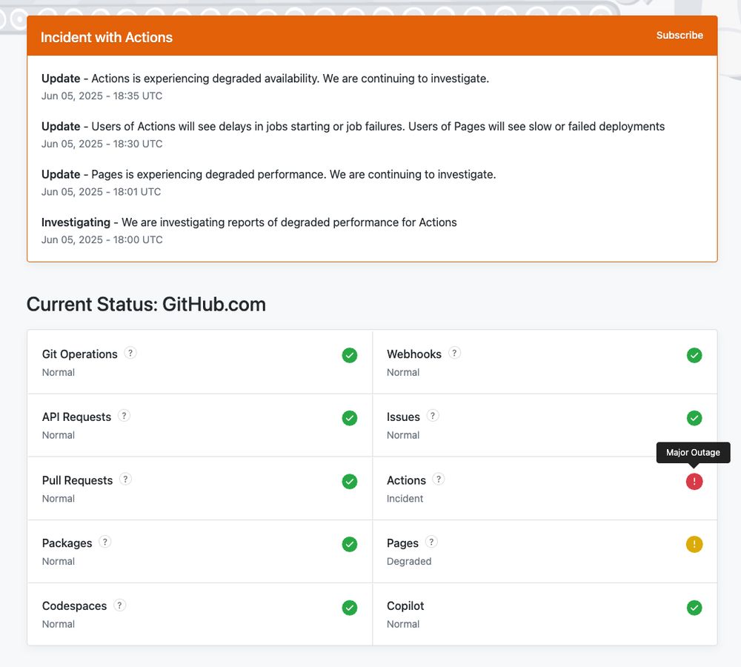Click the 'Jun 05, 2025 - 18:01 UTC' timestamp
The image size is (741, 667).
click(x=101, y=192)
